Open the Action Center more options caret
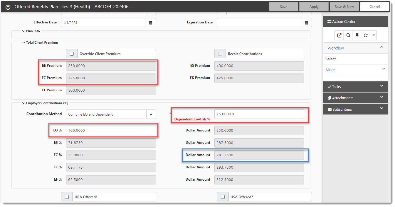395x207 pixels. tap(373, 35)
